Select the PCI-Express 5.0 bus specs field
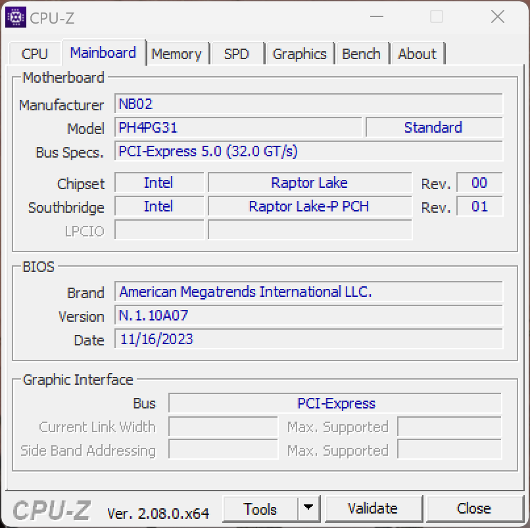 tap(308, 151)
